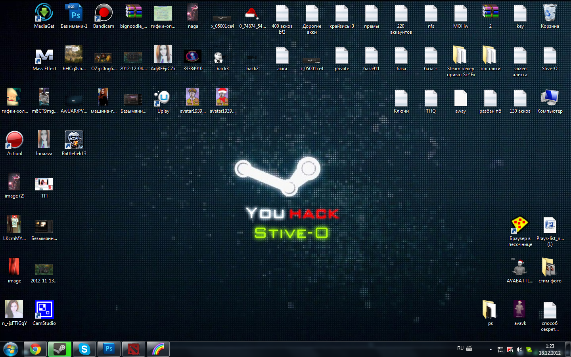Switch the RU input language indicator
The width and height of the screenshot is (571, 357).
coord(460,348)
